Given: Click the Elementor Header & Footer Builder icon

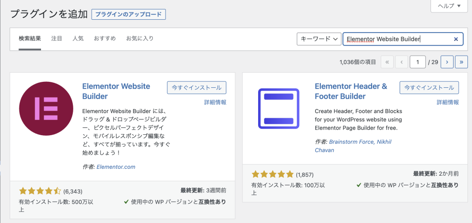Looking at the screenshot, I should [279, 109].
